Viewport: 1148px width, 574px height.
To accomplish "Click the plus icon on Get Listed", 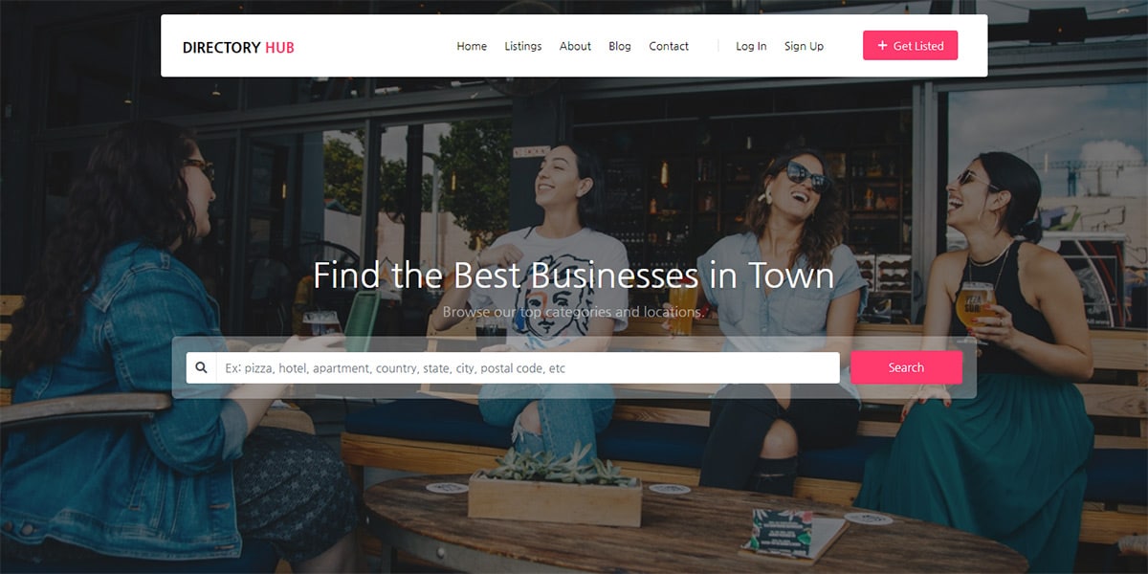I will pos(882,46).
